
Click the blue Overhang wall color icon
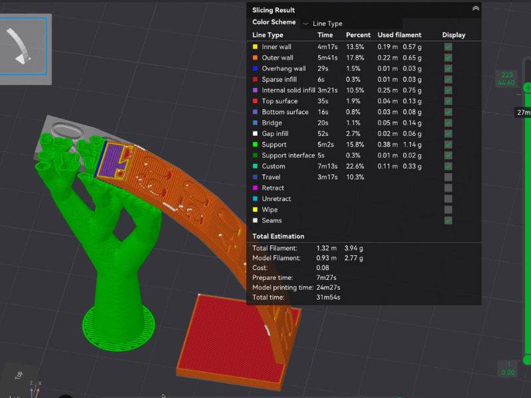pos(256,68)
